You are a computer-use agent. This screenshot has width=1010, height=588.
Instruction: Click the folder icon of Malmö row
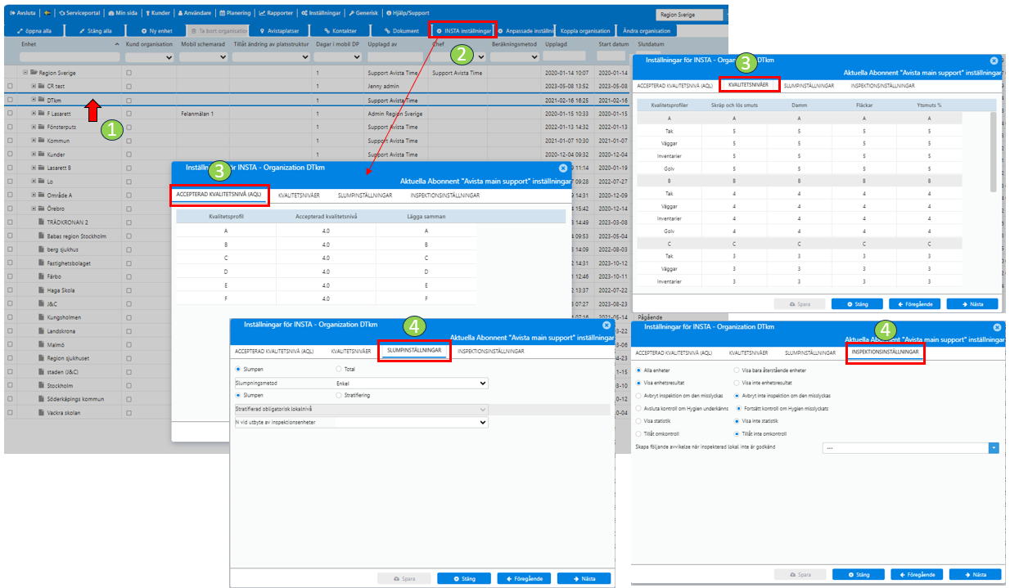tap(41, 344)
